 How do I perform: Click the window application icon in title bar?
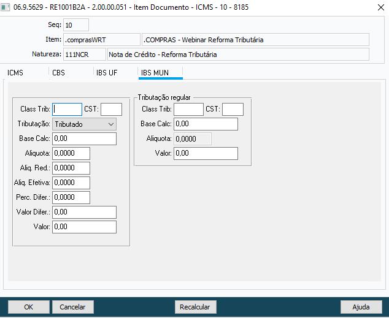(x=5, y=7)
